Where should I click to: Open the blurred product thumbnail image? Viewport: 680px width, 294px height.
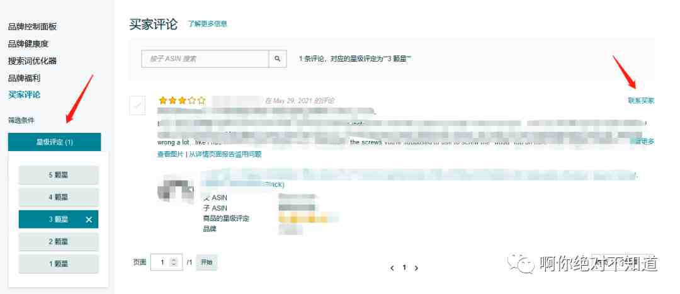coord(175,189)
